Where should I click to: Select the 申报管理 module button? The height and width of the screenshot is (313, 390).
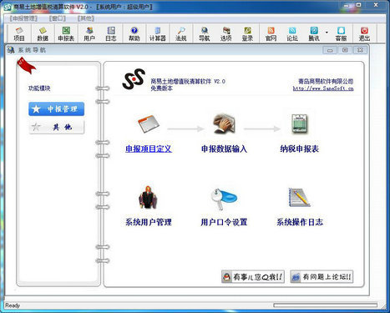coord(57,109)
